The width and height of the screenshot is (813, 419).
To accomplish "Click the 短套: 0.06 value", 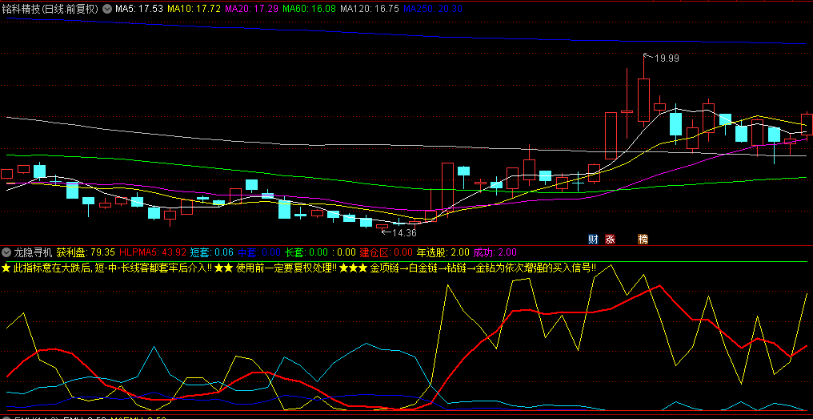I will [x=211, y=253].
